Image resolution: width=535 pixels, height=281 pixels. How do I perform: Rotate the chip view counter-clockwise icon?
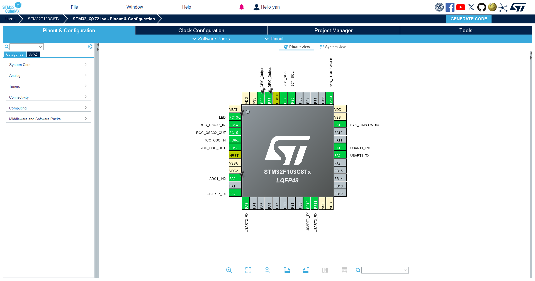[x=306, y=270]
